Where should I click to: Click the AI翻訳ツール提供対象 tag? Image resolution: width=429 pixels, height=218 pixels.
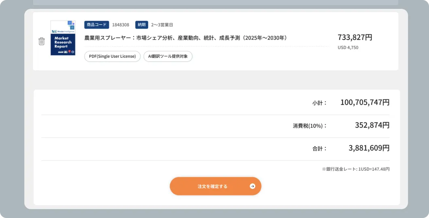click(168, 56)
